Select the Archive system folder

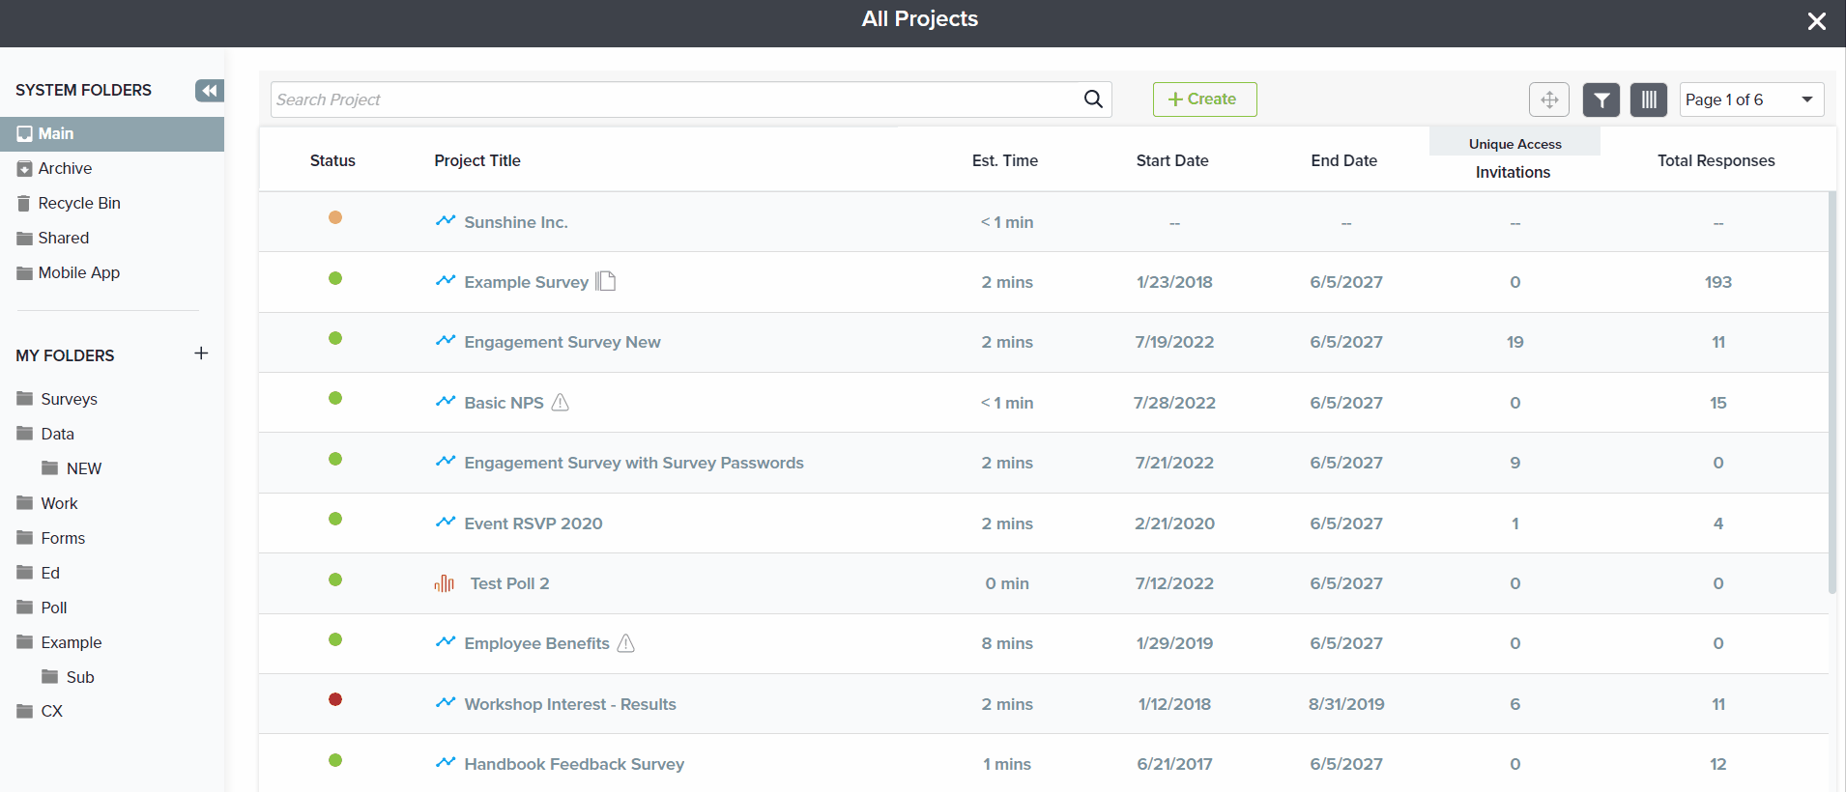pyautogui.click(x=65, y=168)
